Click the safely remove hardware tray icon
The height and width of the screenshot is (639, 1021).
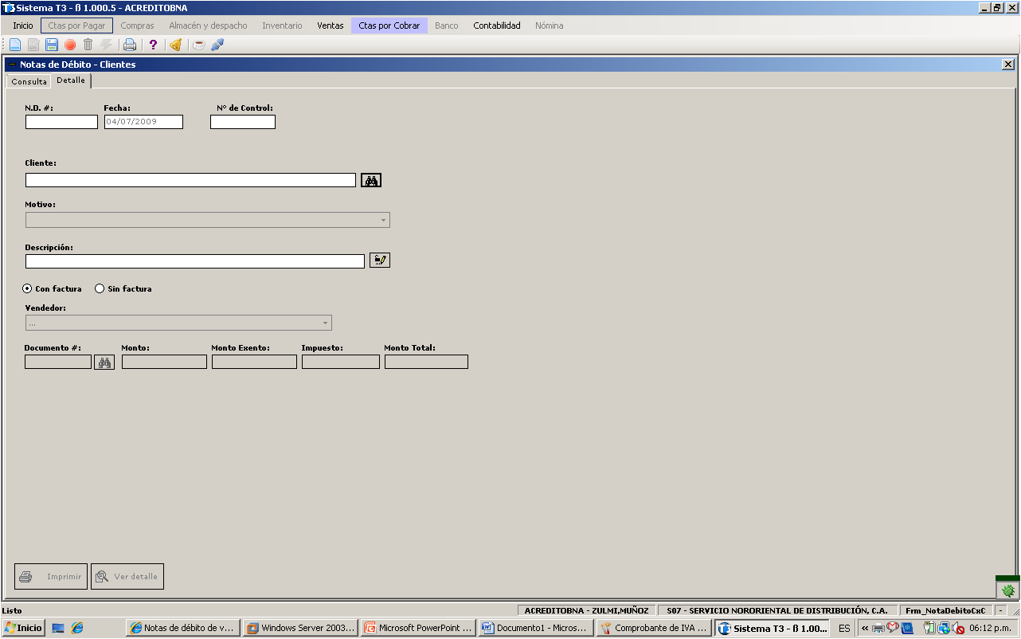(x=929, y=628)
